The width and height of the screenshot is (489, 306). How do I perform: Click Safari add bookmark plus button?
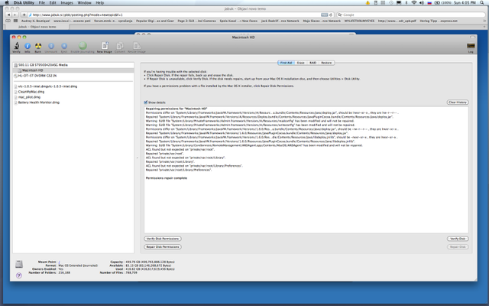(x=24, y=15)
